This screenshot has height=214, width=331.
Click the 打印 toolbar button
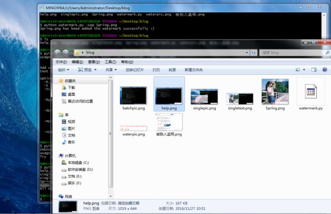tap(156, 70)
